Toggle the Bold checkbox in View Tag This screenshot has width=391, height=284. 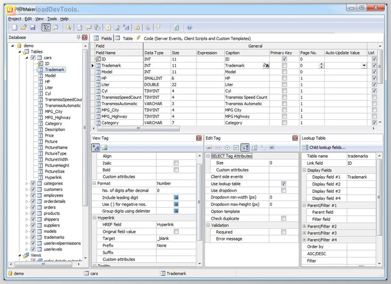tap(176, 170)
